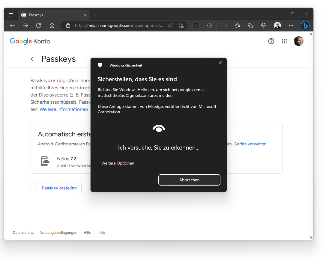Open Weitere Informationen link
This screenshot has width=326, height=262.
point(64,109)
